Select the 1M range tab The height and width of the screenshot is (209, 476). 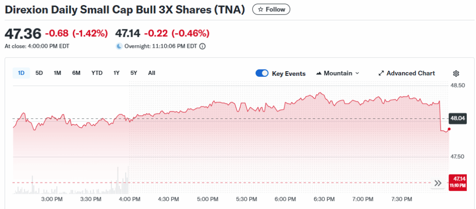[x=57, y=73]
